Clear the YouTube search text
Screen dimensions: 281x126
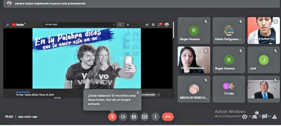click(114, 25)
